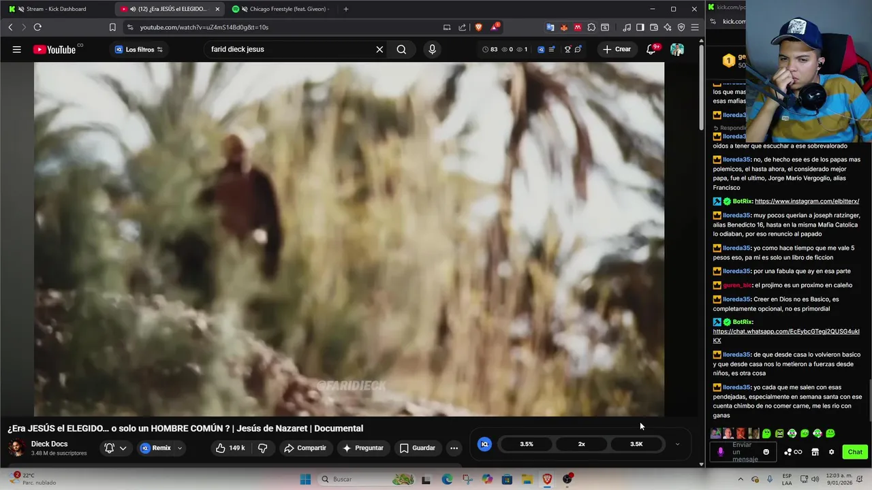Share this page via address bar icon
Image resolution: width=872 pixels, height=490 pixels.
(463, 27)
